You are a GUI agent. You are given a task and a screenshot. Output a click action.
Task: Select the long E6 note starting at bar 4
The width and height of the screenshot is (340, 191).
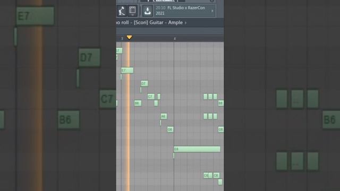[197, 149]
